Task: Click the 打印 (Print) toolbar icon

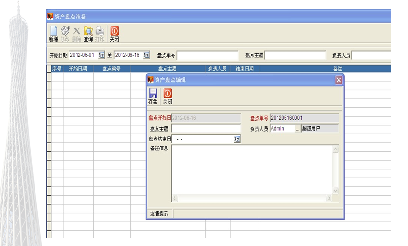Action: pyautogui.click(x=100, y=34)
